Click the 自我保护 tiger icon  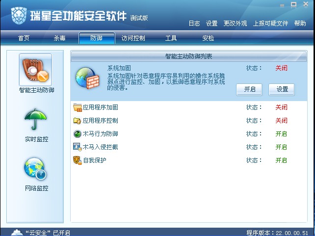[x=78, y=160]
